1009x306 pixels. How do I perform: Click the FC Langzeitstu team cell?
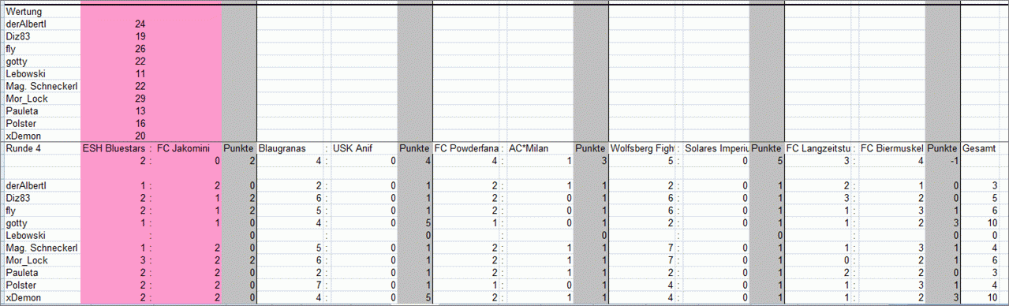point(819,148)
